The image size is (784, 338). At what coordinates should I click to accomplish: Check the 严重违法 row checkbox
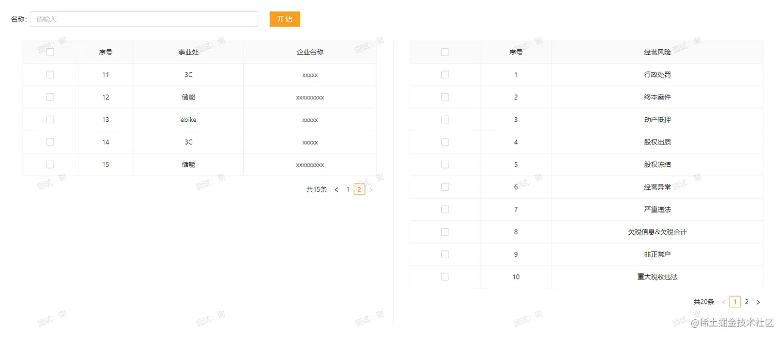[x=445, y=209]
